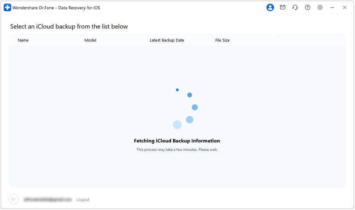Open the help question mark icon

click(x=308, y=7)
